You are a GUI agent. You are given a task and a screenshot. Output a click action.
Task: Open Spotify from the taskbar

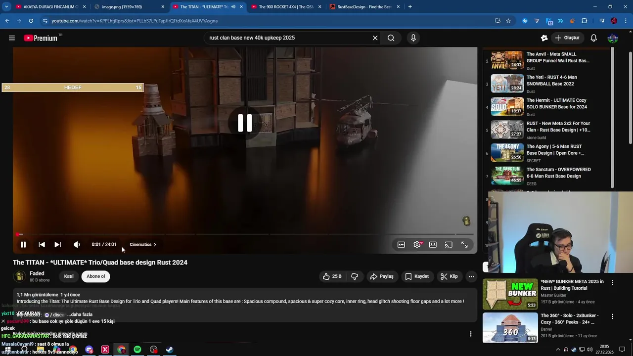click(x=137, y=350)
